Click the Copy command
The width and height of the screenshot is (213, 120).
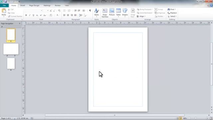11,13
